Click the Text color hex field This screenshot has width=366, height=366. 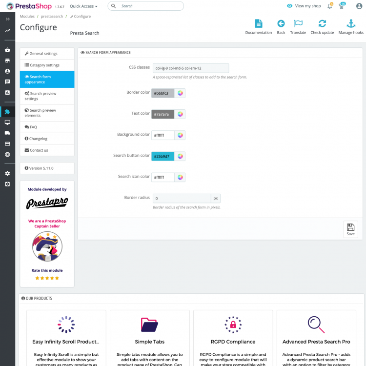pyautogui.click(x=163, y=114)
